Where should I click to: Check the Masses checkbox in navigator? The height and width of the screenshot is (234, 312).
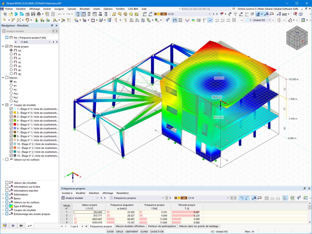[x=7, y=77]
